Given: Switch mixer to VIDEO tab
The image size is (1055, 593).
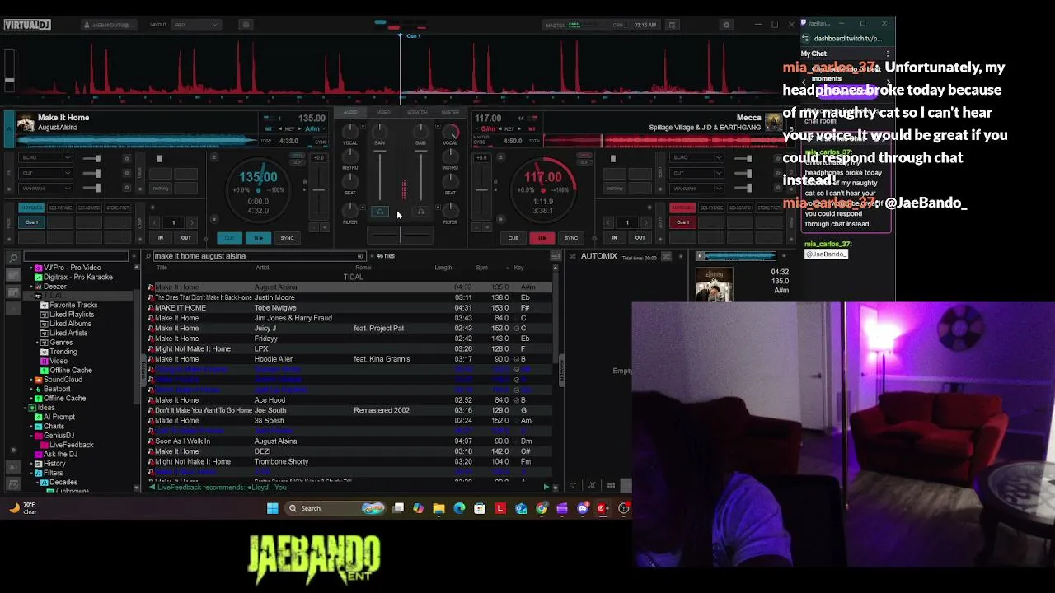Looking at the screenshot, I should (x=383, y=112).
